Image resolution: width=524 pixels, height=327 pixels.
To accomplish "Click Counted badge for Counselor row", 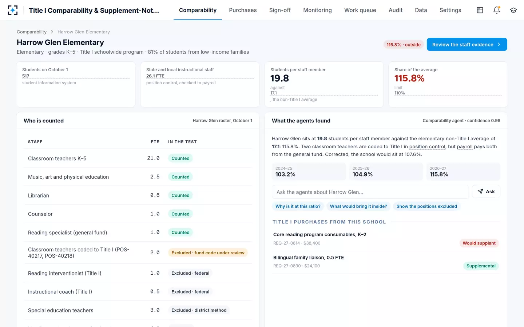I will click(180, 214).
